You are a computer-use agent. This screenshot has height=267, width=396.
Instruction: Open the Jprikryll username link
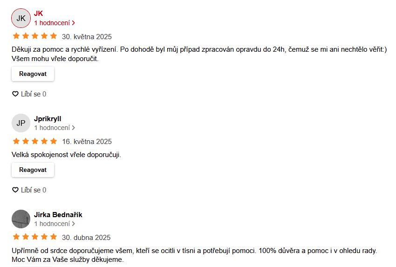point(48,119)
